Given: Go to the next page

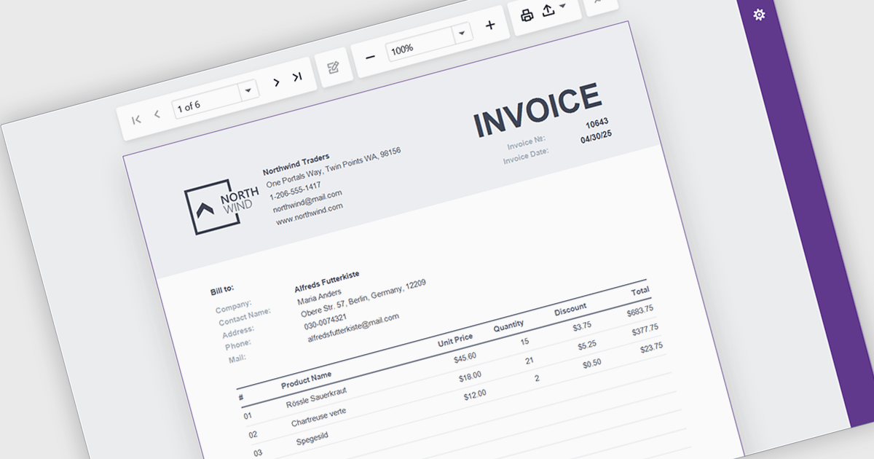Looking at the screenshot, I should 276,82.
